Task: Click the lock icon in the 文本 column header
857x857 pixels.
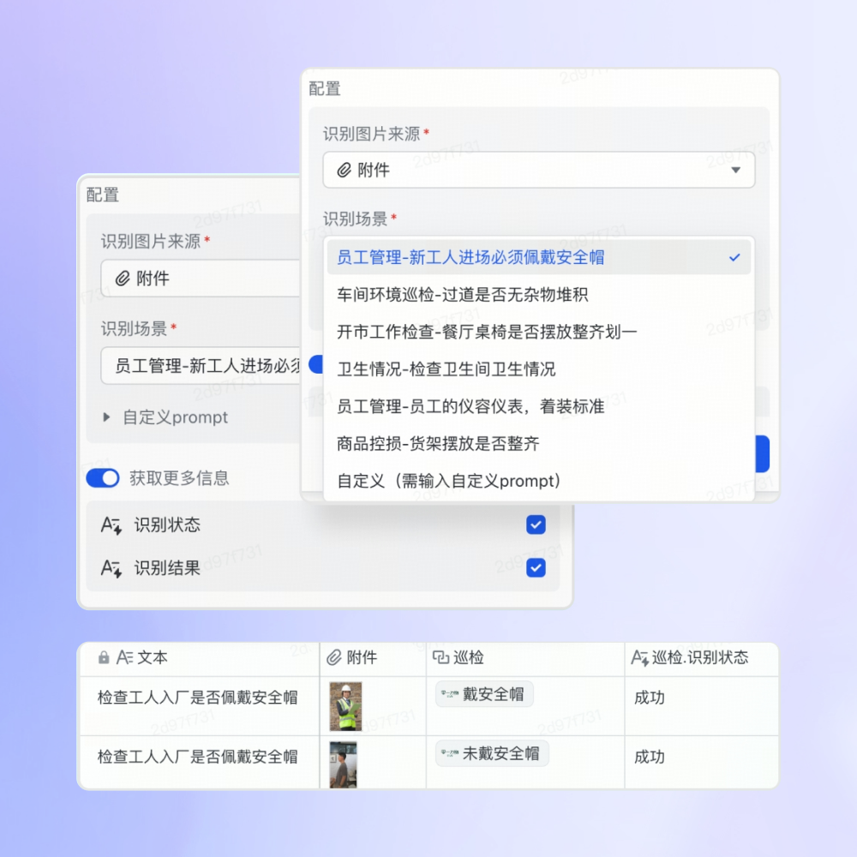Action: (102, 658)
